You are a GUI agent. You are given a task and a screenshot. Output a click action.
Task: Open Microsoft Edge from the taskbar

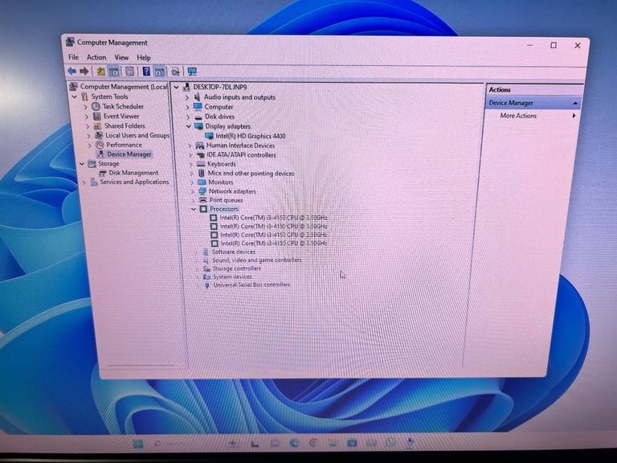[x=294, y=443]
